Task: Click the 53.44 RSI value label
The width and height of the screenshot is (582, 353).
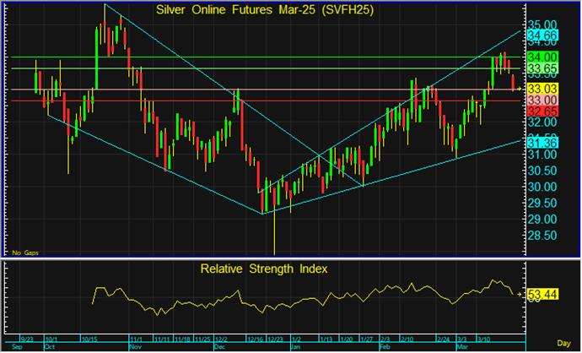Action: point(542,295)
